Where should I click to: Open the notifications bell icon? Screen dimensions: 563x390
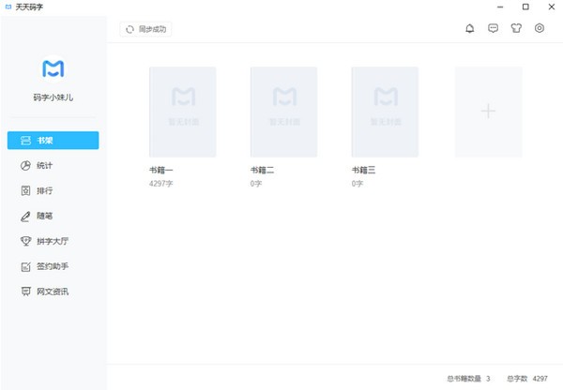[470, 29]
